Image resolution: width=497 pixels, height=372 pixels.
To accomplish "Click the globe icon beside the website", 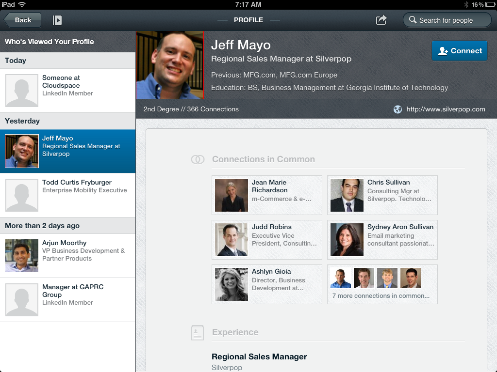I will pyautogui.click(x=398, y=109).
